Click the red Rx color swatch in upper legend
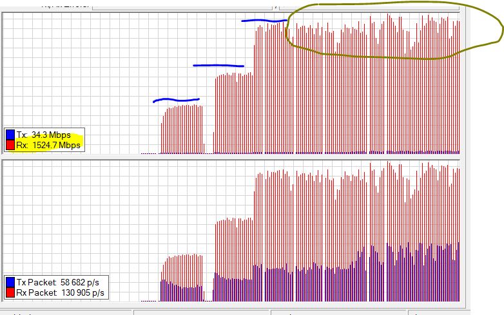Image resolution: width=504 pixels, height=315 pixels. pos(10,146)
